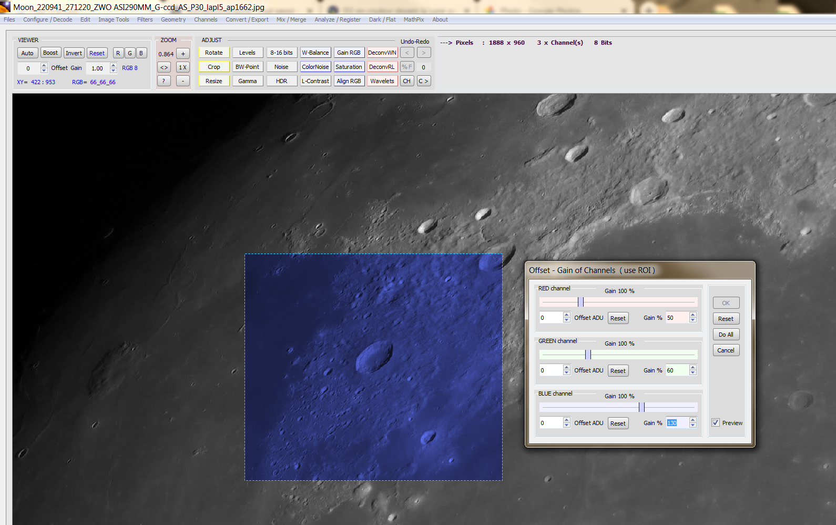Click the Redo right-arrow button
The image size is (836, 525).
coord(424,53)
